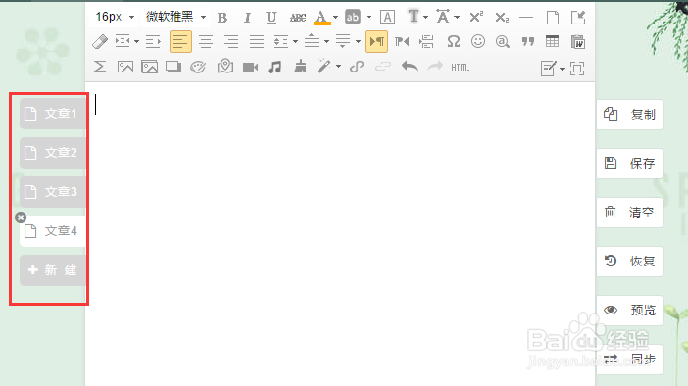This screenshot has width=688, height=386.
Task: Click the import document icon
Action: 578,18
